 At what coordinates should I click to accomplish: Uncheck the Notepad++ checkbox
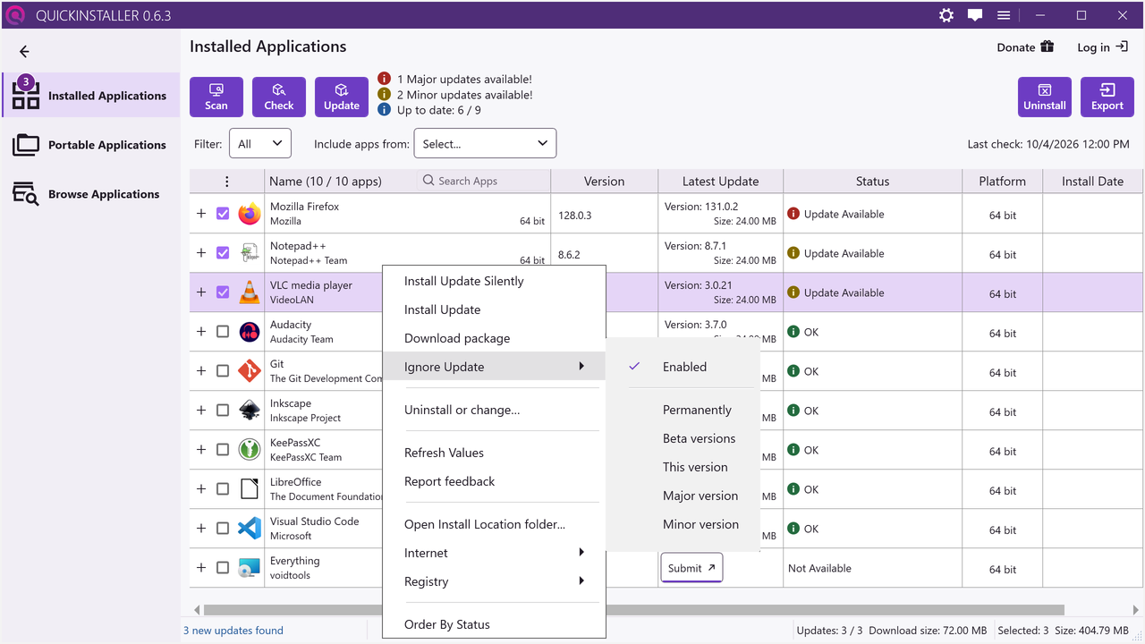pyautogui.click(x=223, y=253)
